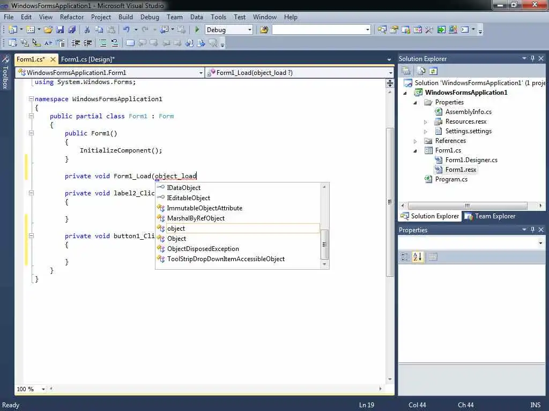Select AssemblyInfo.cs in Solution Explorer

click(x=468, y=112)
